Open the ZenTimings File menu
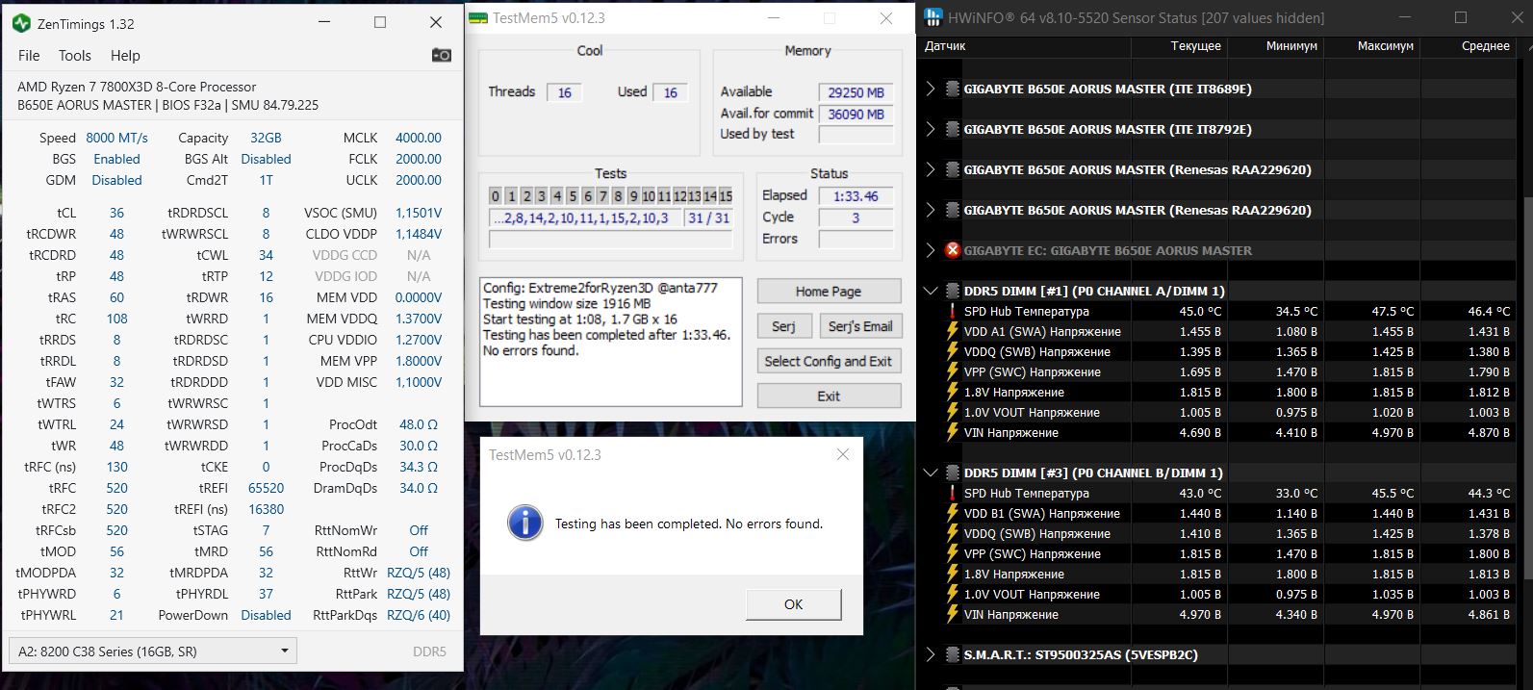This screenshot has height=690, width=1533. (x=29, y=56)
